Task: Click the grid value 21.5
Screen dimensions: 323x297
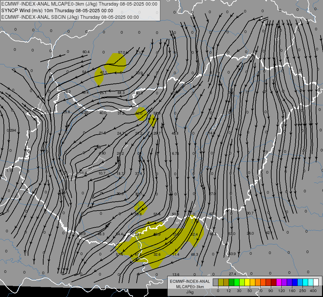Action: (x=102, y=133)
